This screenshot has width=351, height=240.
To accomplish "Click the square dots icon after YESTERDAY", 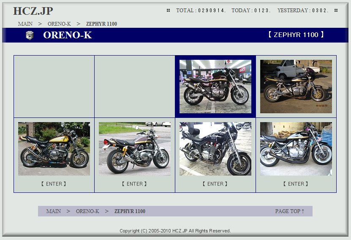I will point(336,10).
